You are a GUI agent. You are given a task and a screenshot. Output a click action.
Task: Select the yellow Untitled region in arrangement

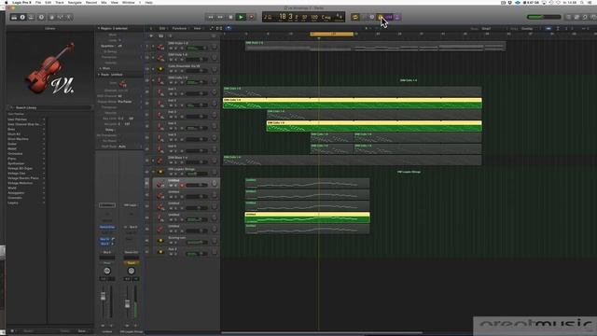[x=307, y=217]
